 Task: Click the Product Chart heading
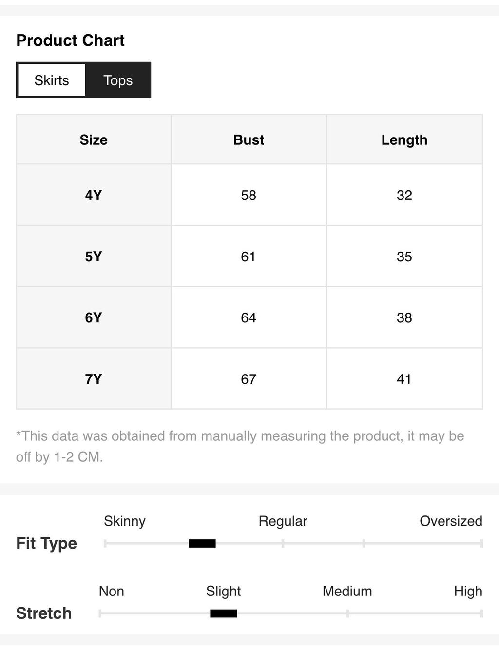pos(71,40)
